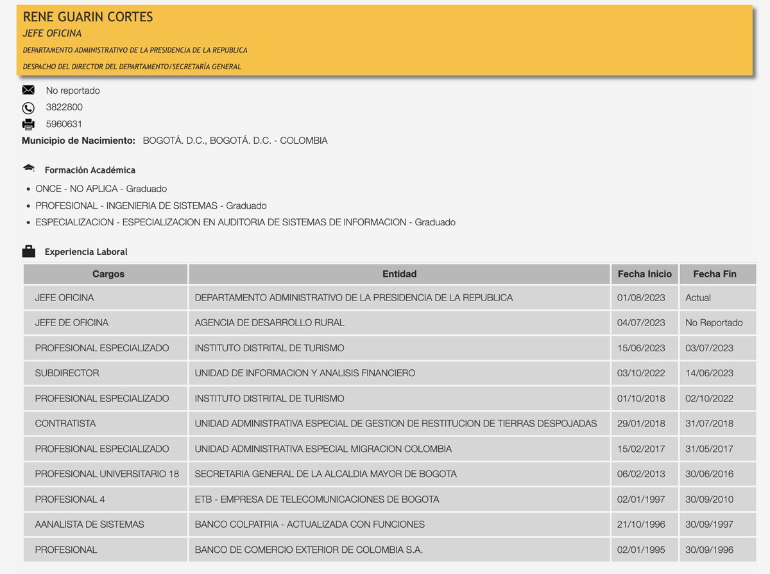Select the No reportado email text
The image size is (770, 574).
73,91
